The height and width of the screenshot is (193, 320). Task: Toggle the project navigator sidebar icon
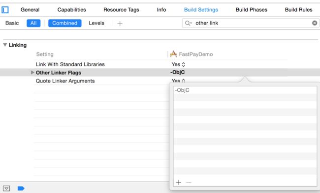[5, 10]
